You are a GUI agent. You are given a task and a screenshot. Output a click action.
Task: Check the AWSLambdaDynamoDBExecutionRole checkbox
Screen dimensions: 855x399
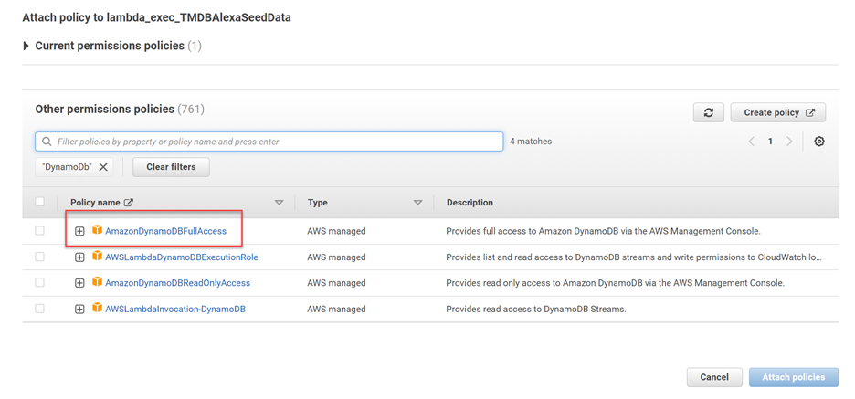click(39, 257)
